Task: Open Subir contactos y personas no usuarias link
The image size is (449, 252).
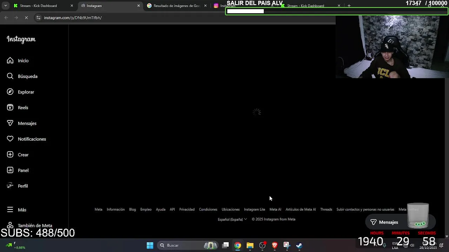Action: click(x=366, y=210)
